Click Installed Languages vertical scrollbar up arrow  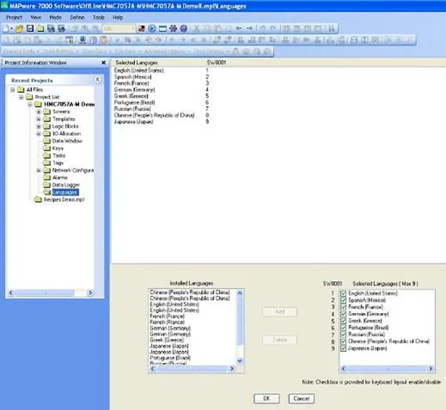240,293
